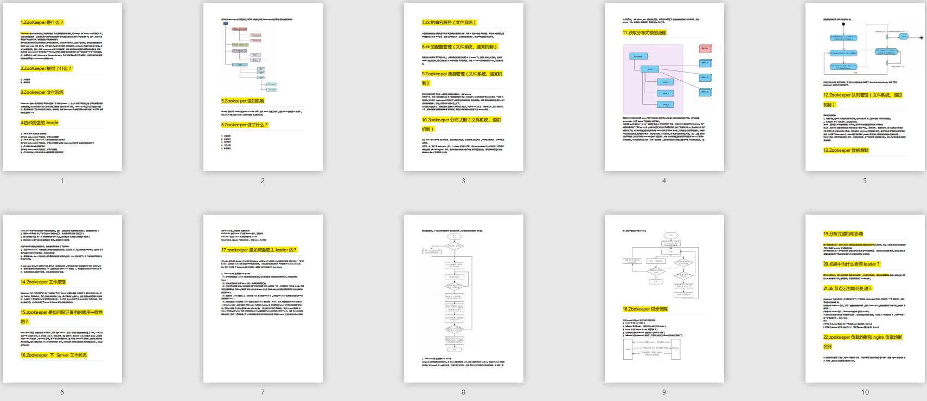Click heading "4.四种类型的 znode"
This screenshot has width=927, height=401.
tap(40, 123)
